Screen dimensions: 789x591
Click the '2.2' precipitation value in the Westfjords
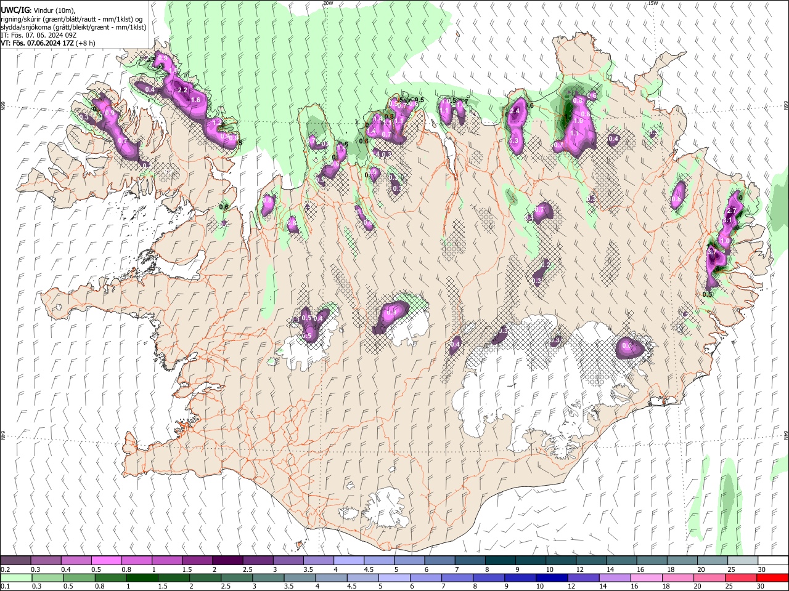[x=182, y=90]
